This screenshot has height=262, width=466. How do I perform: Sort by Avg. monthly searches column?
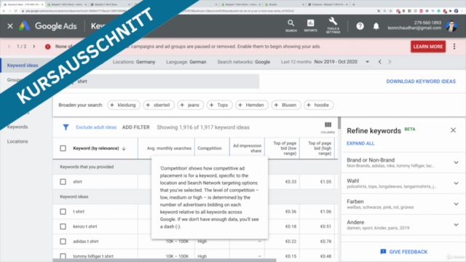pos(169,148)
